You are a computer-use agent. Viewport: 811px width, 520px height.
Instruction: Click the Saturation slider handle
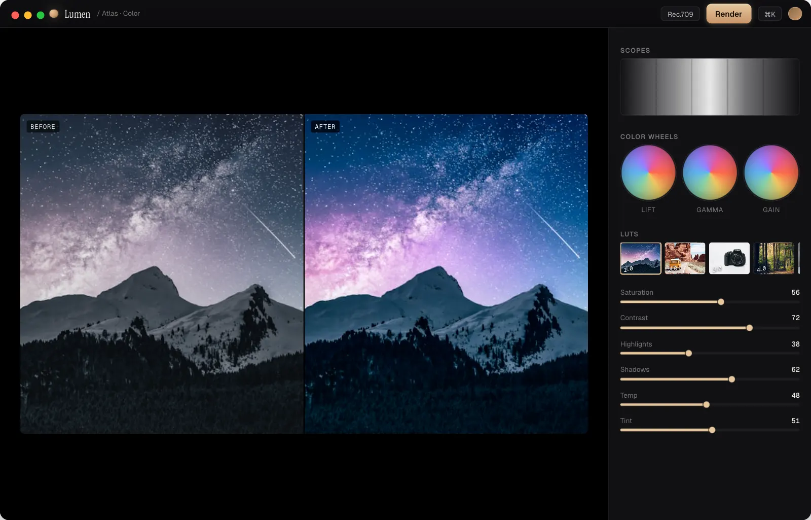coord(721,302)
